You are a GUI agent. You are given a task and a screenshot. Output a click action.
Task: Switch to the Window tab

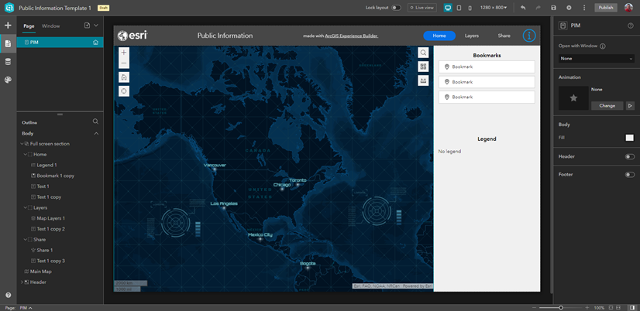pyautogui.click(x=50, y=26)
